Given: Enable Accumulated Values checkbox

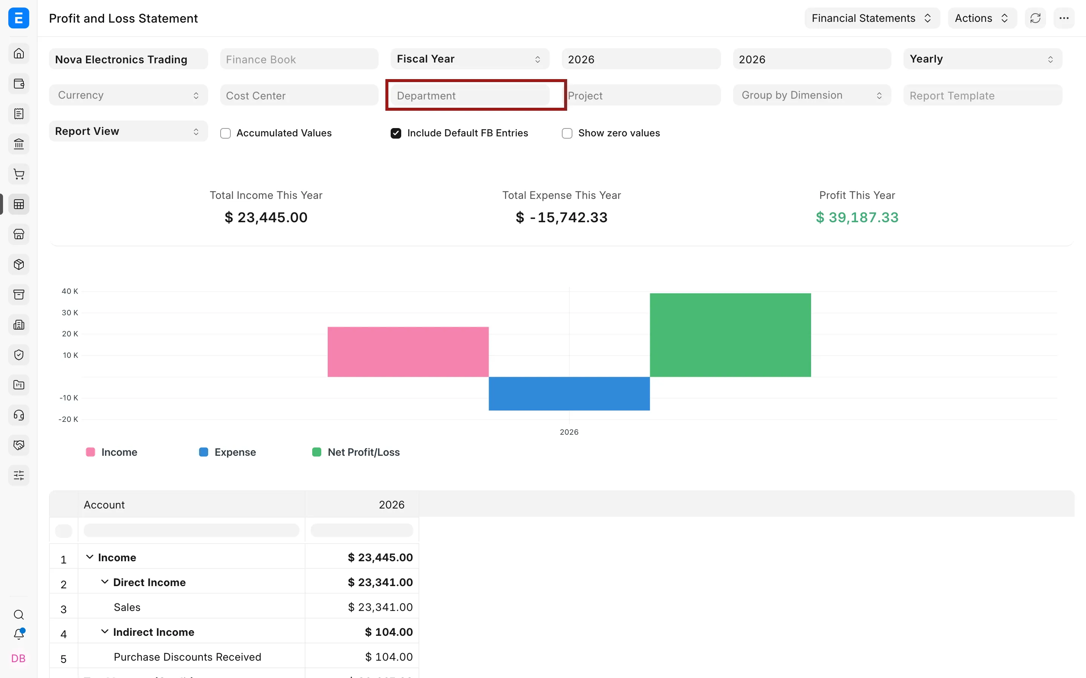Looking at the screenshot, I should [225, 133].
